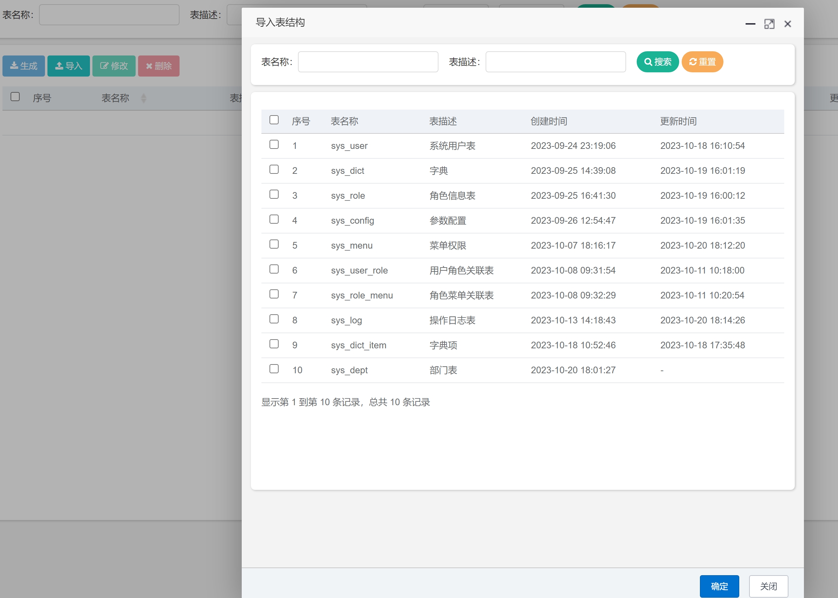Tick the select-all checkbox in background table
The height and width of the screenshot is (598, 838).
tap(15, 97)
